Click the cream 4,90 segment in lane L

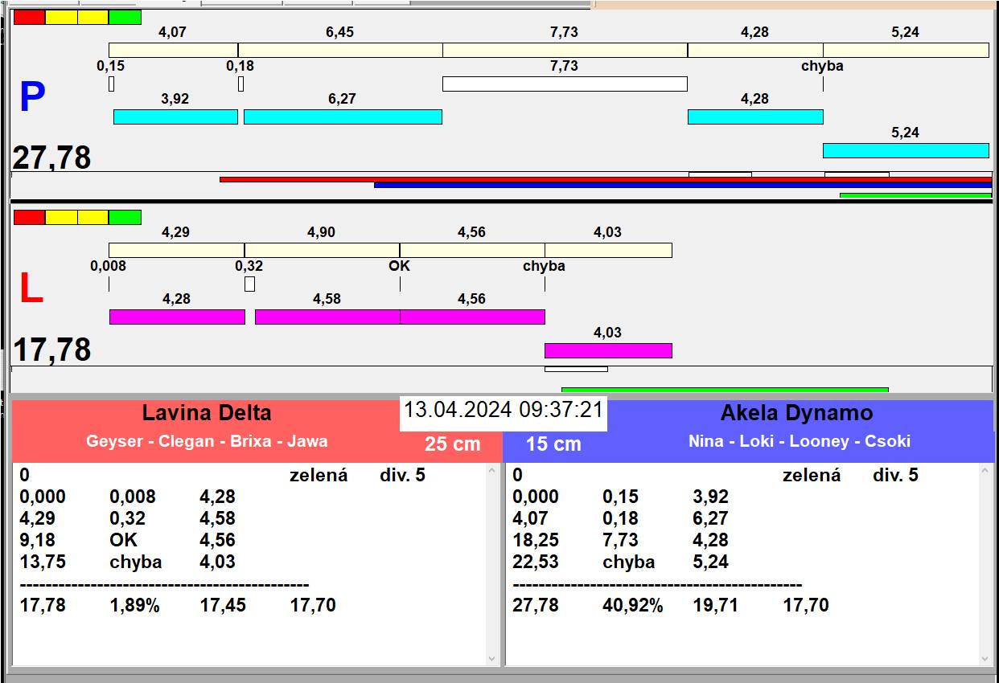tap(322, 250)
